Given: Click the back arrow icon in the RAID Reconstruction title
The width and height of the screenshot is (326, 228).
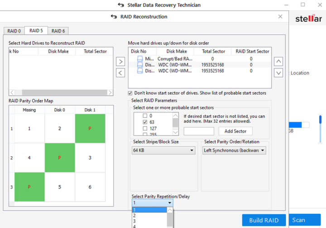Looking at the screenshot, I should coord(114,17).
